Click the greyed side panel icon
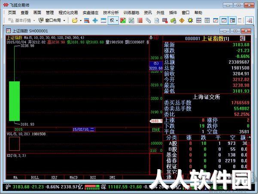This screenshot has height=194, width=258. point(240,21)
